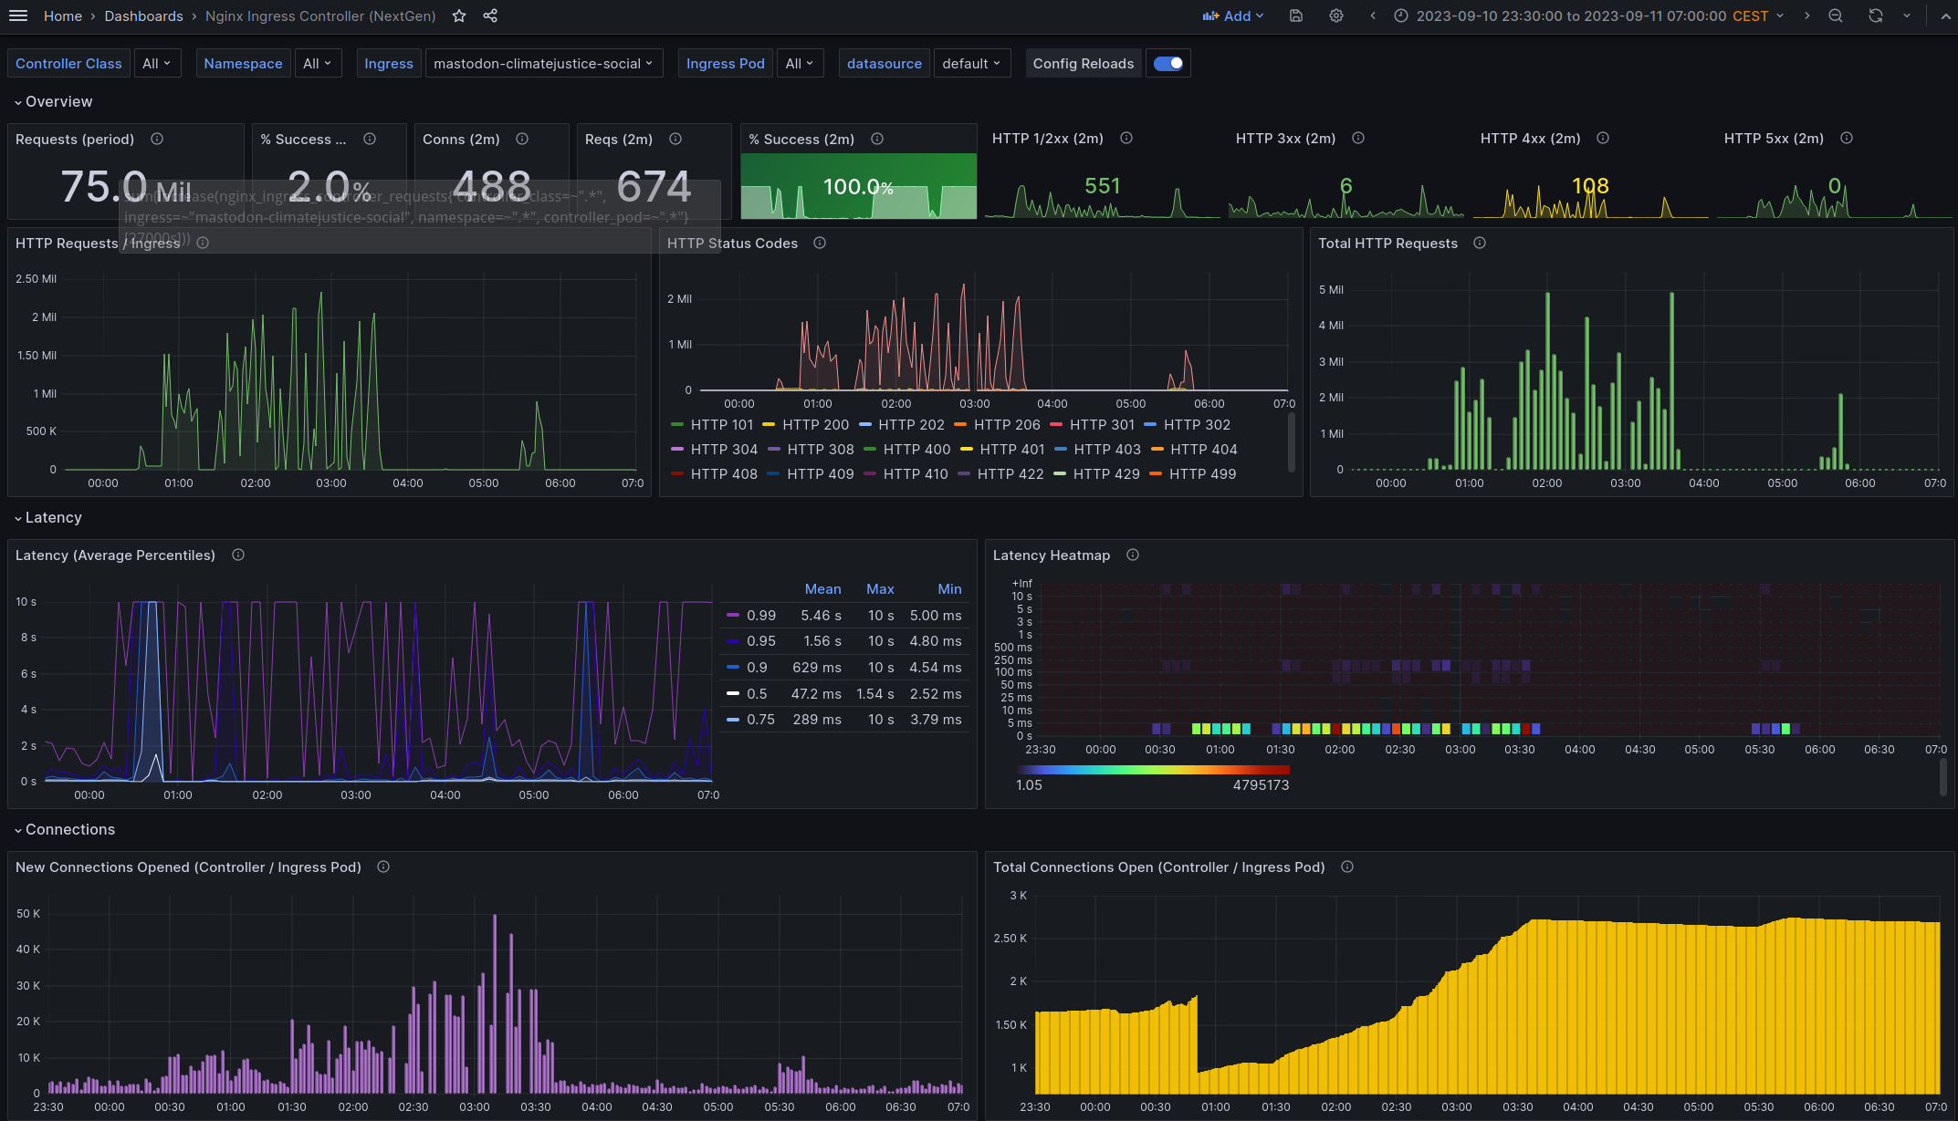This screenshot has height=1121, width=1958.
Task: Zoom out the time range
Action: click(x=1836, y=16)
